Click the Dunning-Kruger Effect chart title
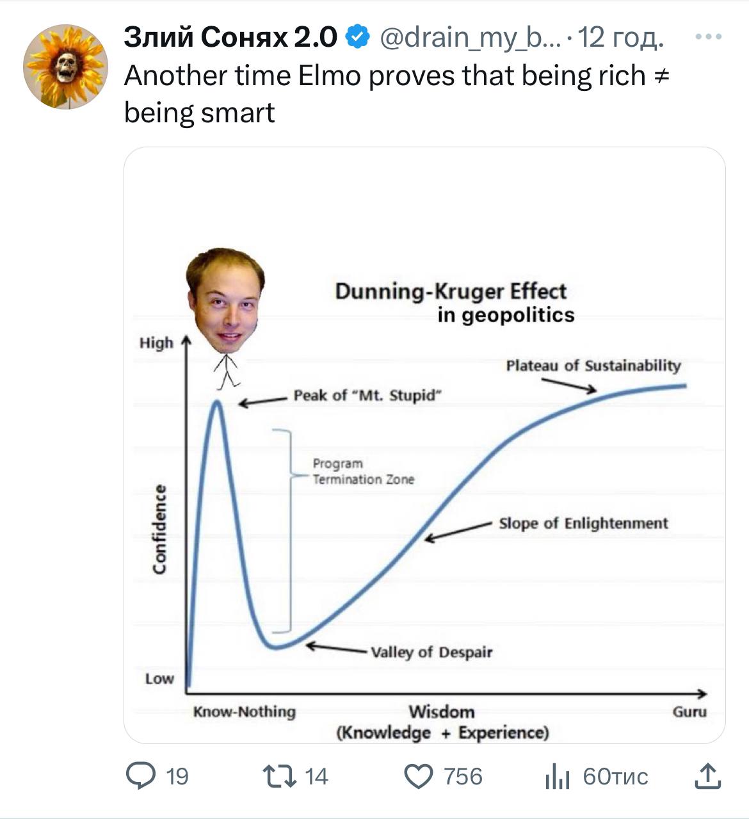 point(451,291)
